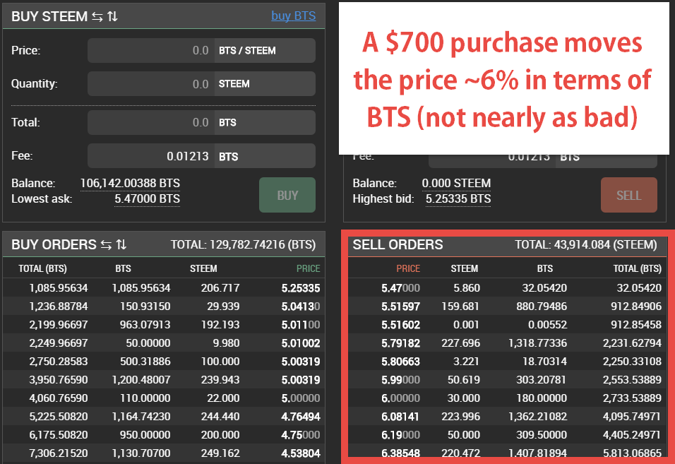Click the balance 106,142.00388 BTS

pyautogui.click(x=130, y=183)
